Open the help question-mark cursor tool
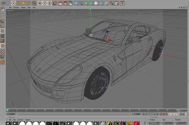 click(x=112, y=3)
